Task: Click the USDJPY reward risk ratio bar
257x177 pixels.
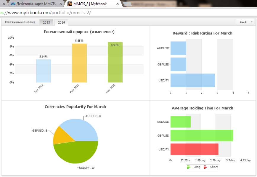Action: click(x=192, y=80)
